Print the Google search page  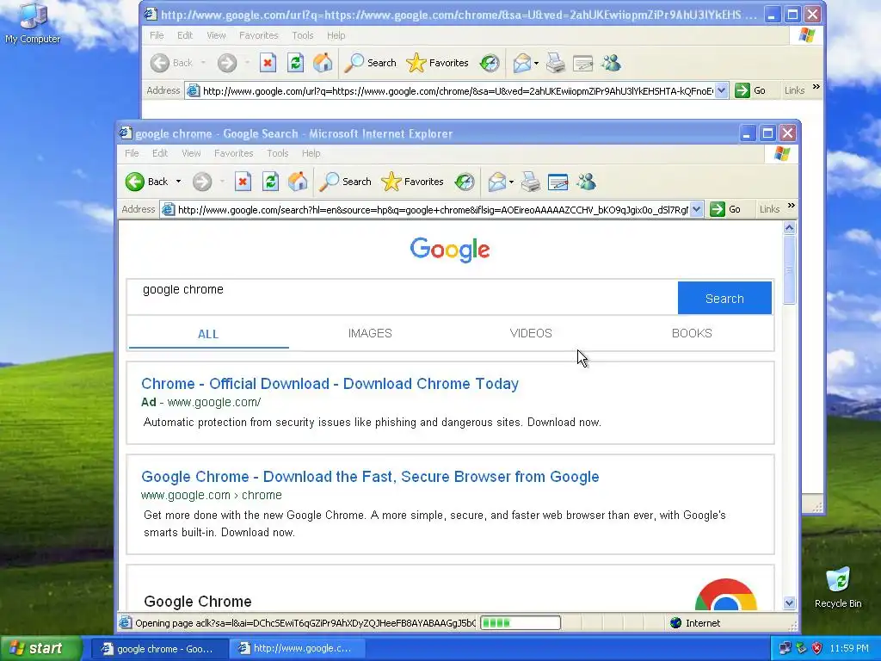coord(530,182)
